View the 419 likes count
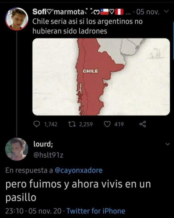Viewport: 174px width, 218px height. pos(119,124)
